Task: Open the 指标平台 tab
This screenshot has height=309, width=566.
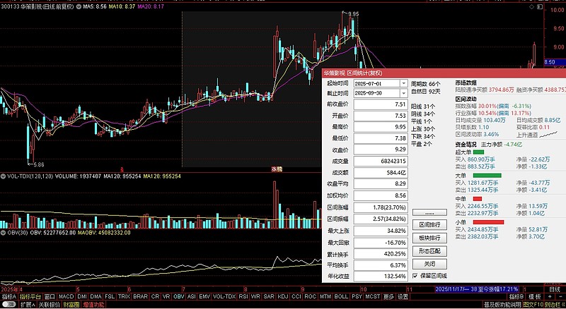Action: [30, 297]
